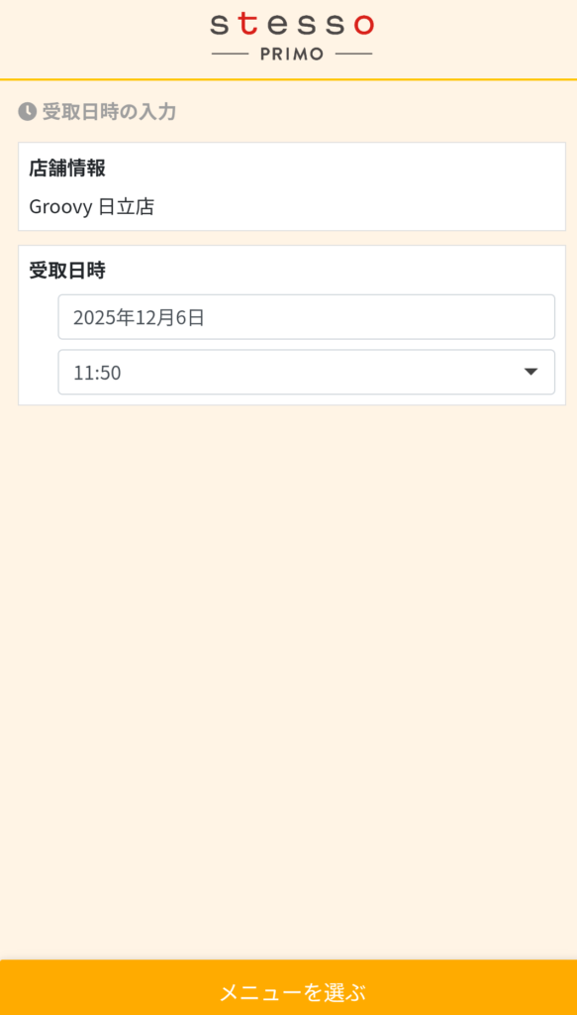
Task: Open the 2025年12月6日 date field
Action: click(306, 317)
